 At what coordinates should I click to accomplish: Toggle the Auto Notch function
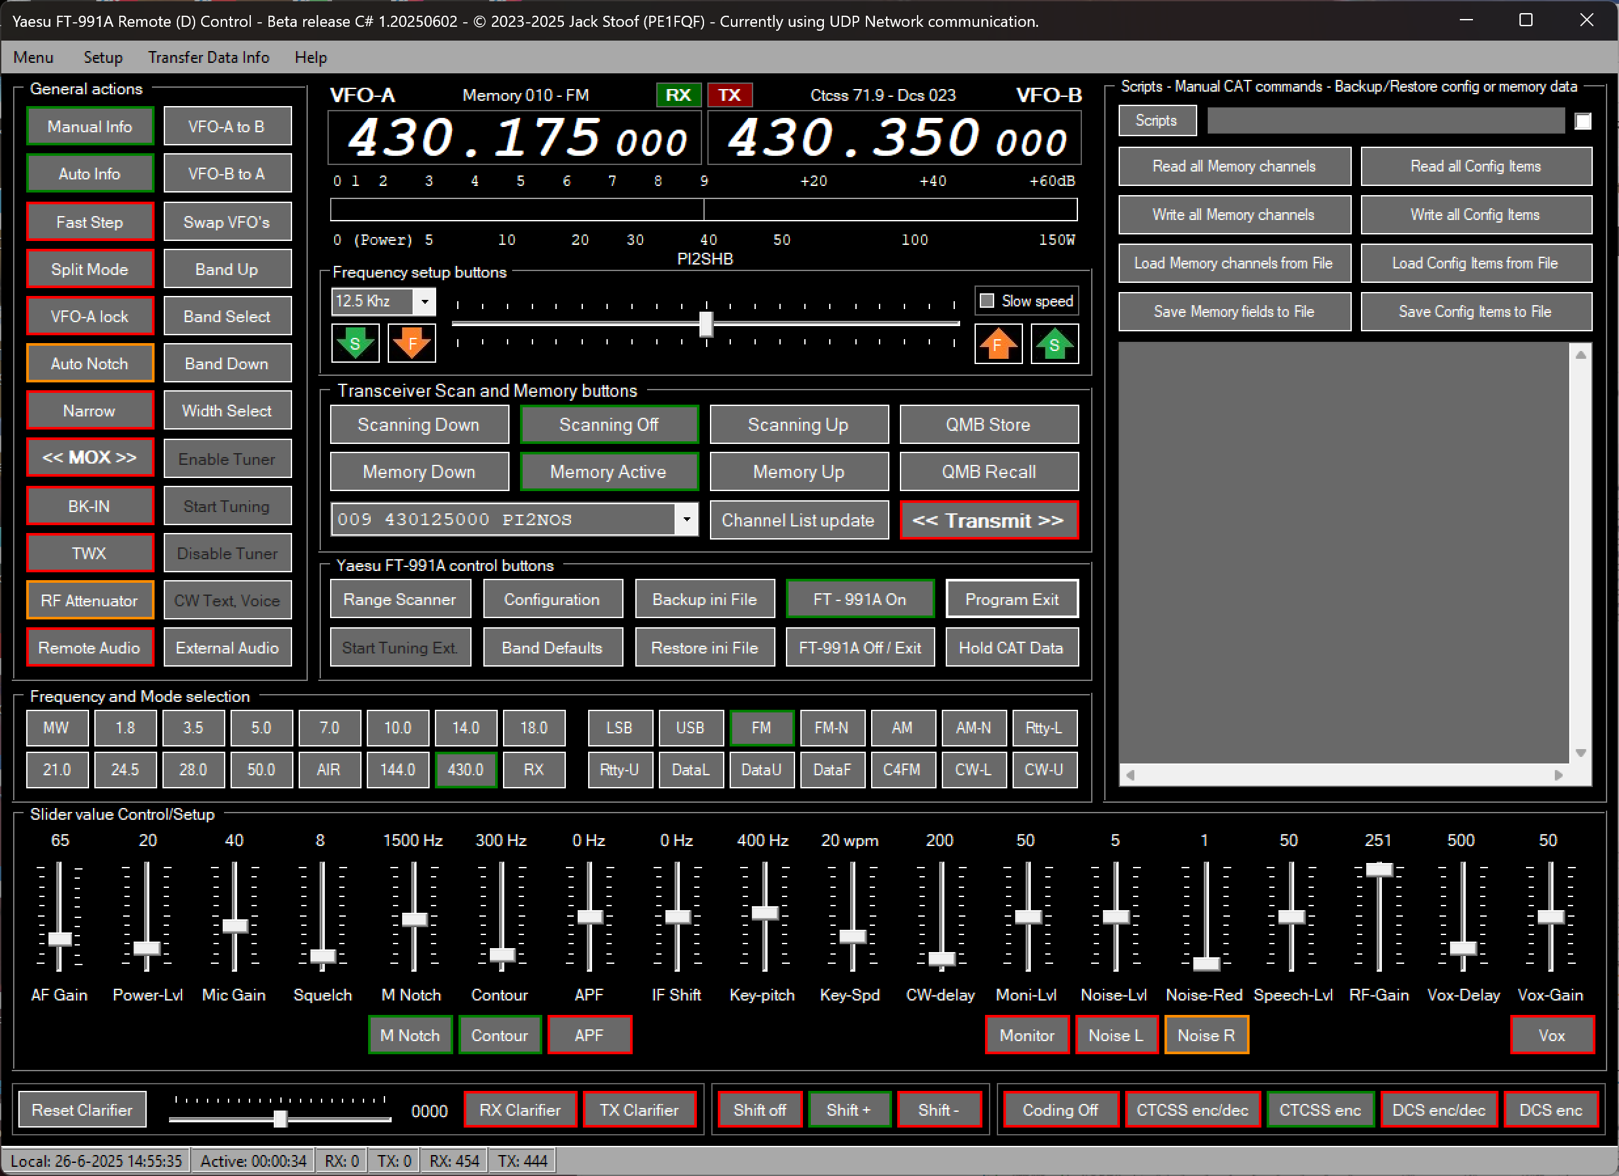tap(90, 363)
